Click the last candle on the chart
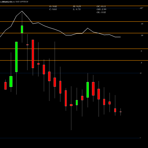 tap(120, 112)
